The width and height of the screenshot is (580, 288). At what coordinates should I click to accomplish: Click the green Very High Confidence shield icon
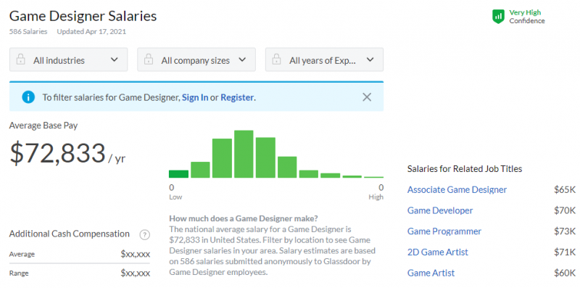coord(498,17)
